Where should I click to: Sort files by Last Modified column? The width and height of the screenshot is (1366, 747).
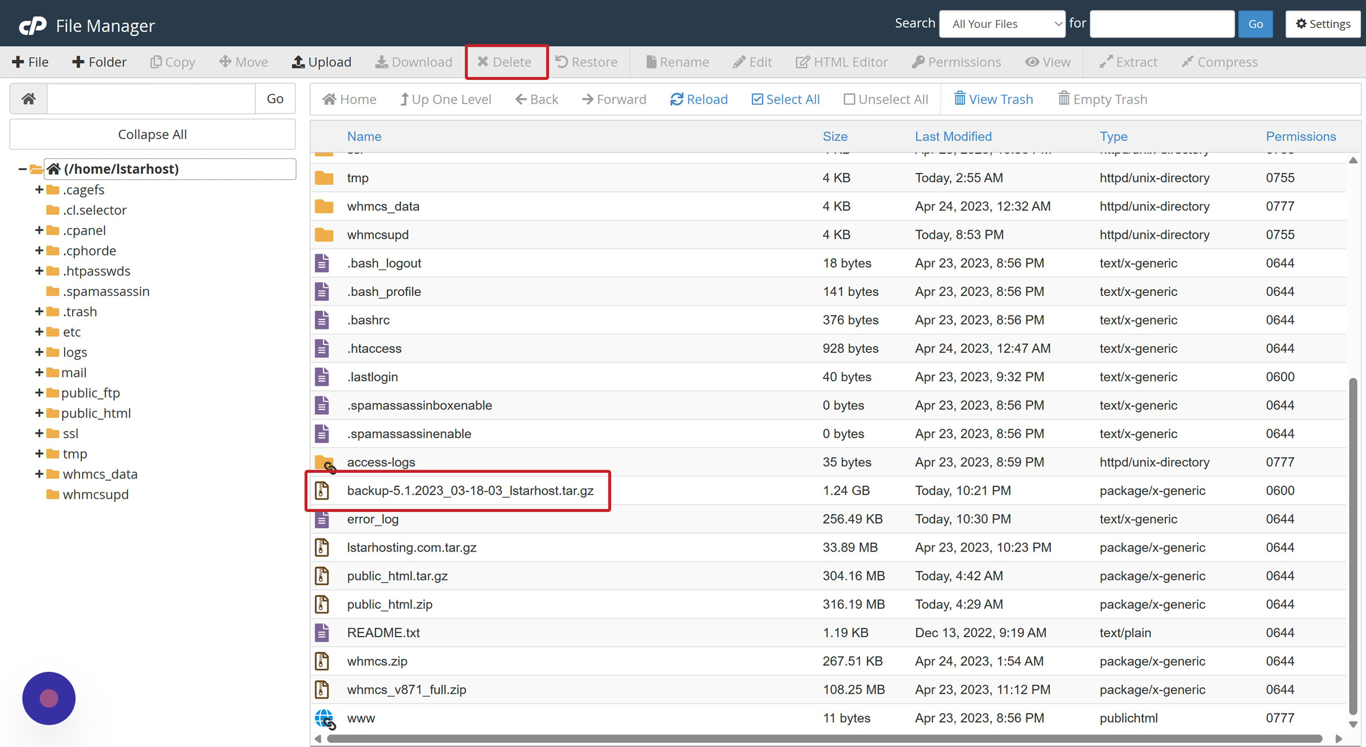[952, 136]
